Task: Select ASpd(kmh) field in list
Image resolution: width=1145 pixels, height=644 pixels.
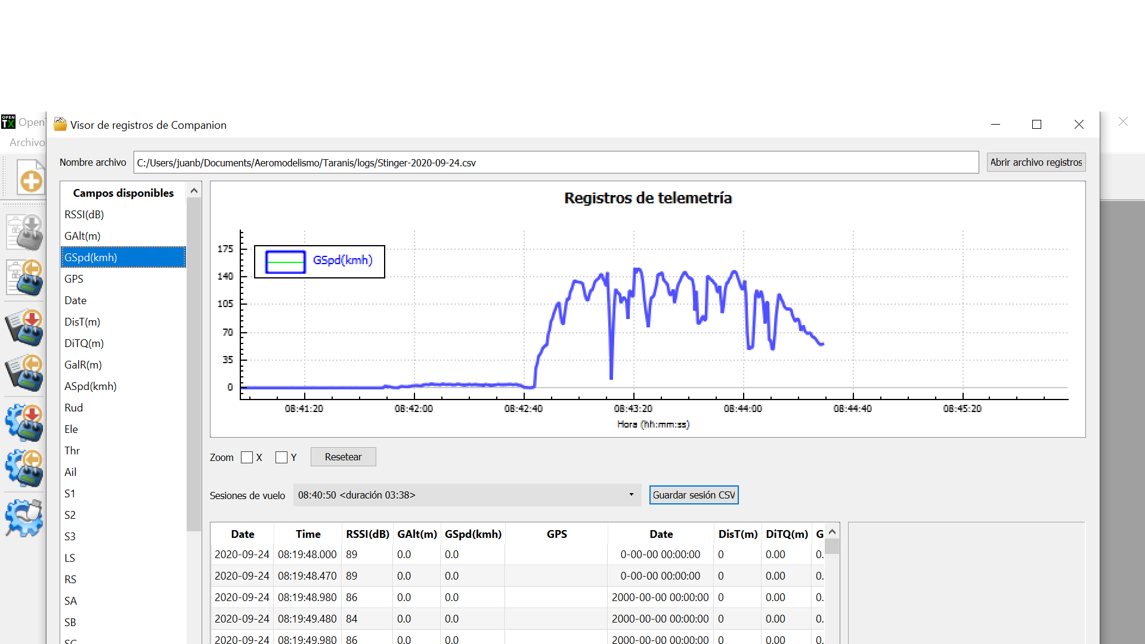Action: (x=91, y=386)
